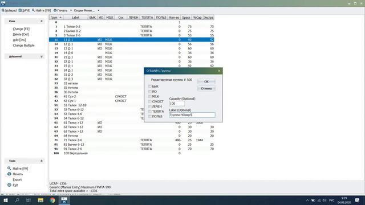Open the Печать dropdown arrow in toolbar
Screen dimensions: 365x205
(71, 10)
